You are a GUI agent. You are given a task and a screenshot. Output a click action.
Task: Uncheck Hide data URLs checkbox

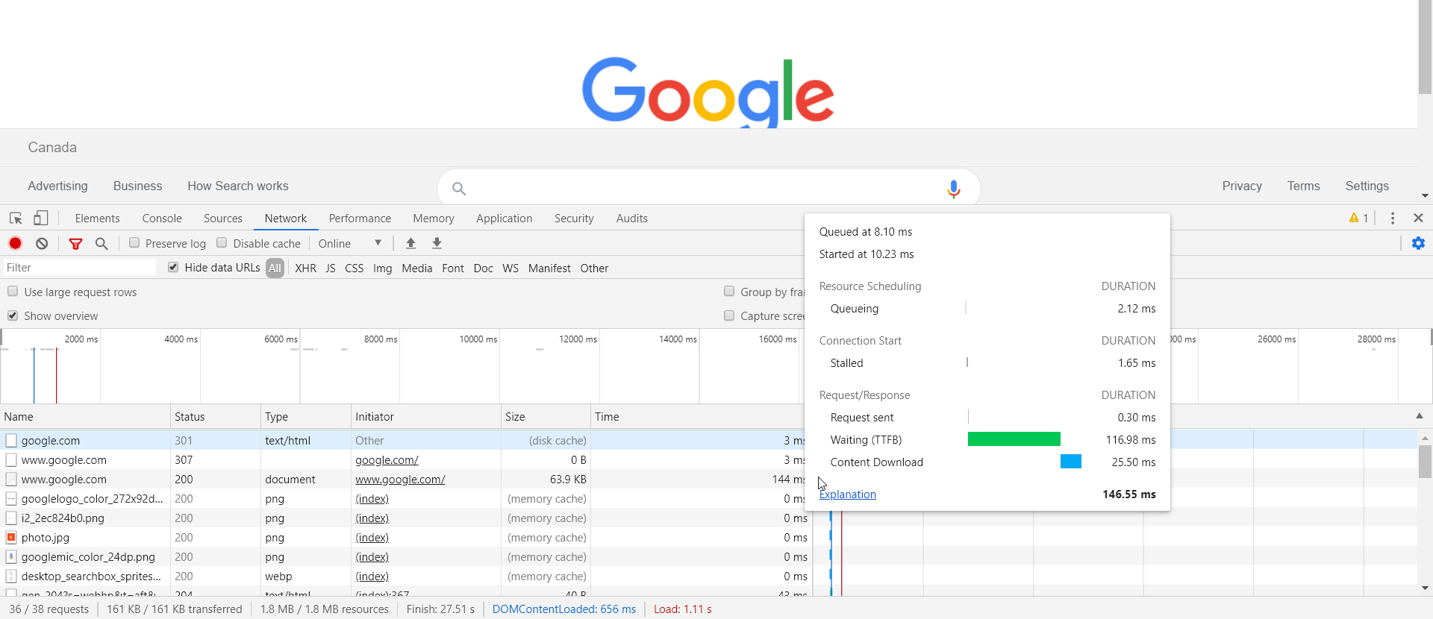coord(173,267)
